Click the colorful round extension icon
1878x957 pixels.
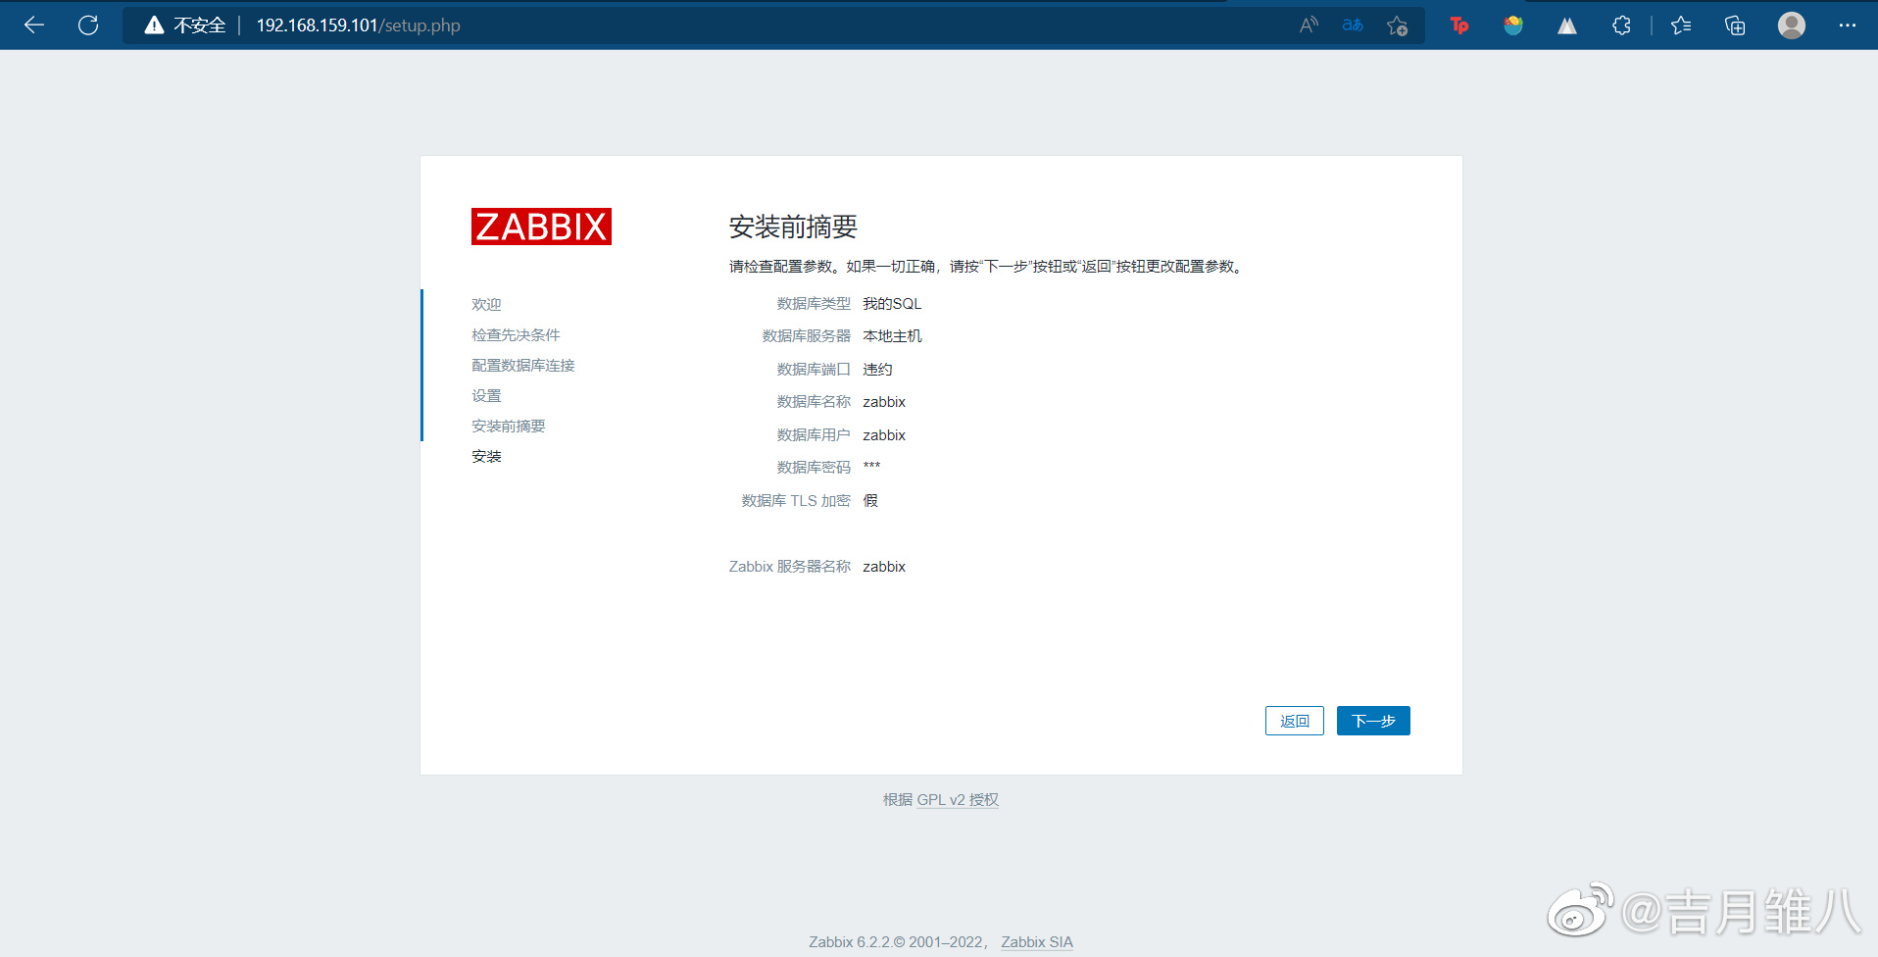pos(1513,25)
